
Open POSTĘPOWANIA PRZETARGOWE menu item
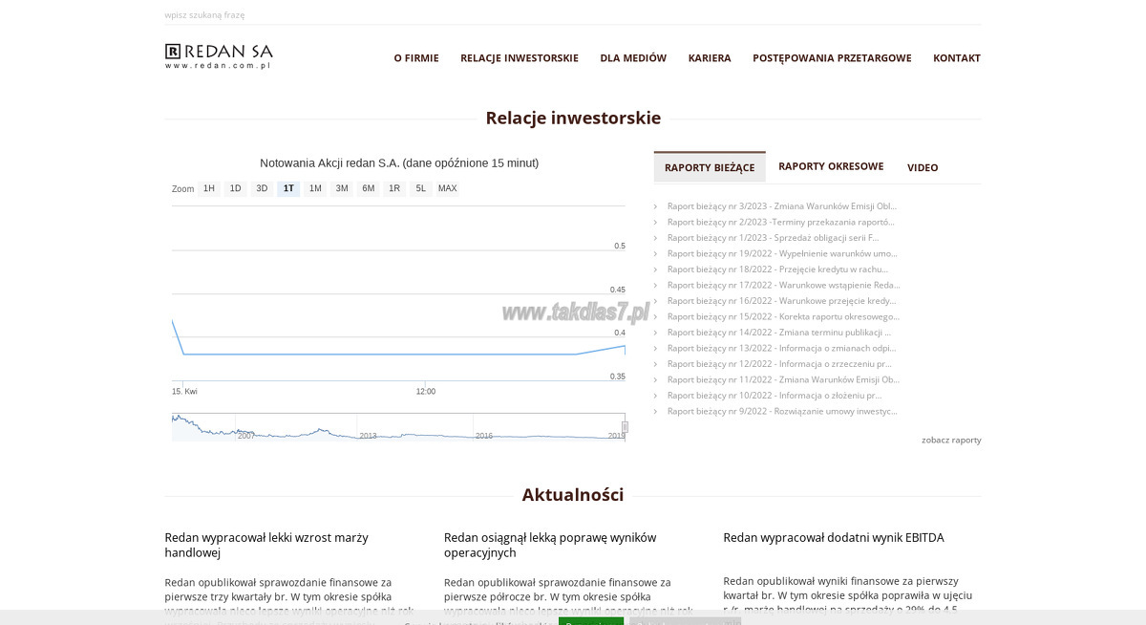click(x=832, y=58)
